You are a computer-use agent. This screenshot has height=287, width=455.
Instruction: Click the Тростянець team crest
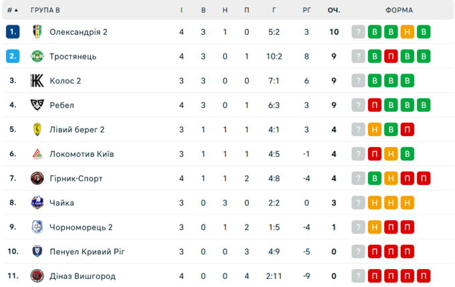click(37, 56)
